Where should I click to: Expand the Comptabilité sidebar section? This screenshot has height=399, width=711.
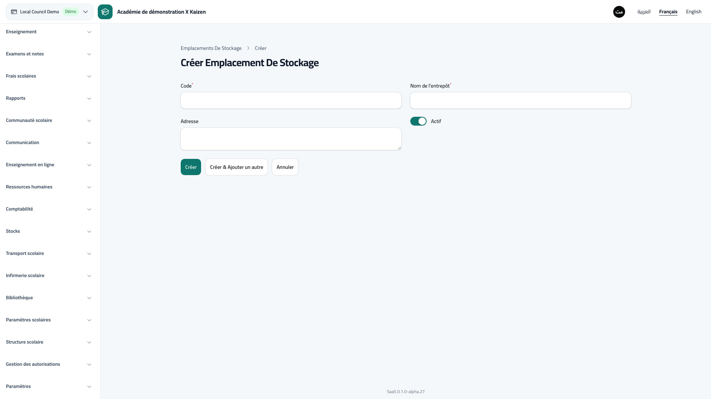click(x=49, y=209)
